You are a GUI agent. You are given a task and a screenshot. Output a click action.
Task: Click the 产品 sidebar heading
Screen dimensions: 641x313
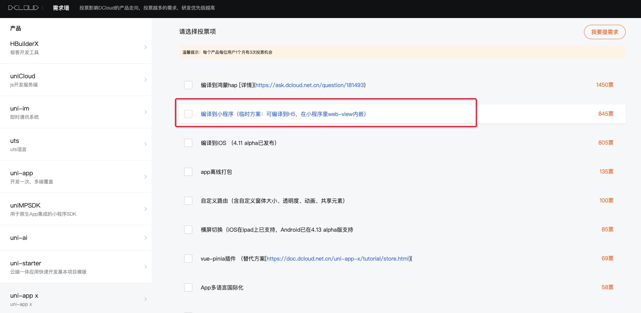16,28
